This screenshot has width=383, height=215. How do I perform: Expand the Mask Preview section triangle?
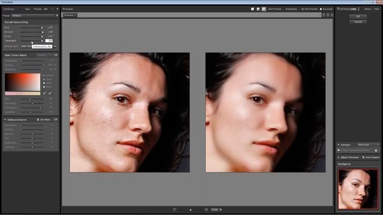point(339,158)
